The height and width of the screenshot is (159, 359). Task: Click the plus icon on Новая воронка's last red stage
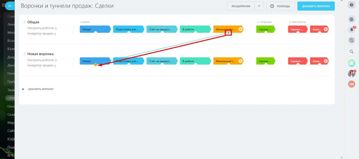coord(326,61)
